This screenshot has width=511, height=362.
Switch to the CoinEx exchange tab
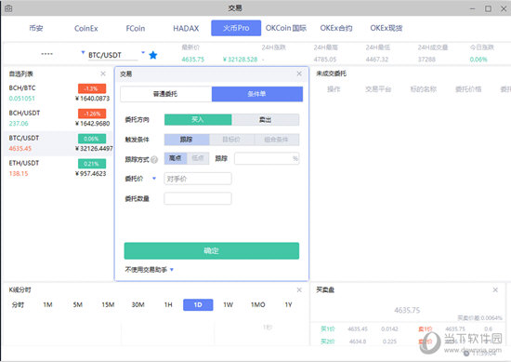coord(86,29)
